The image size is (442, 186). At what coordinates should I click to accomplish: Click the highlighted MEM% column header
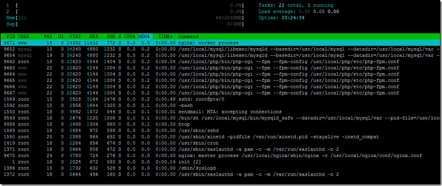pos(145,37)
